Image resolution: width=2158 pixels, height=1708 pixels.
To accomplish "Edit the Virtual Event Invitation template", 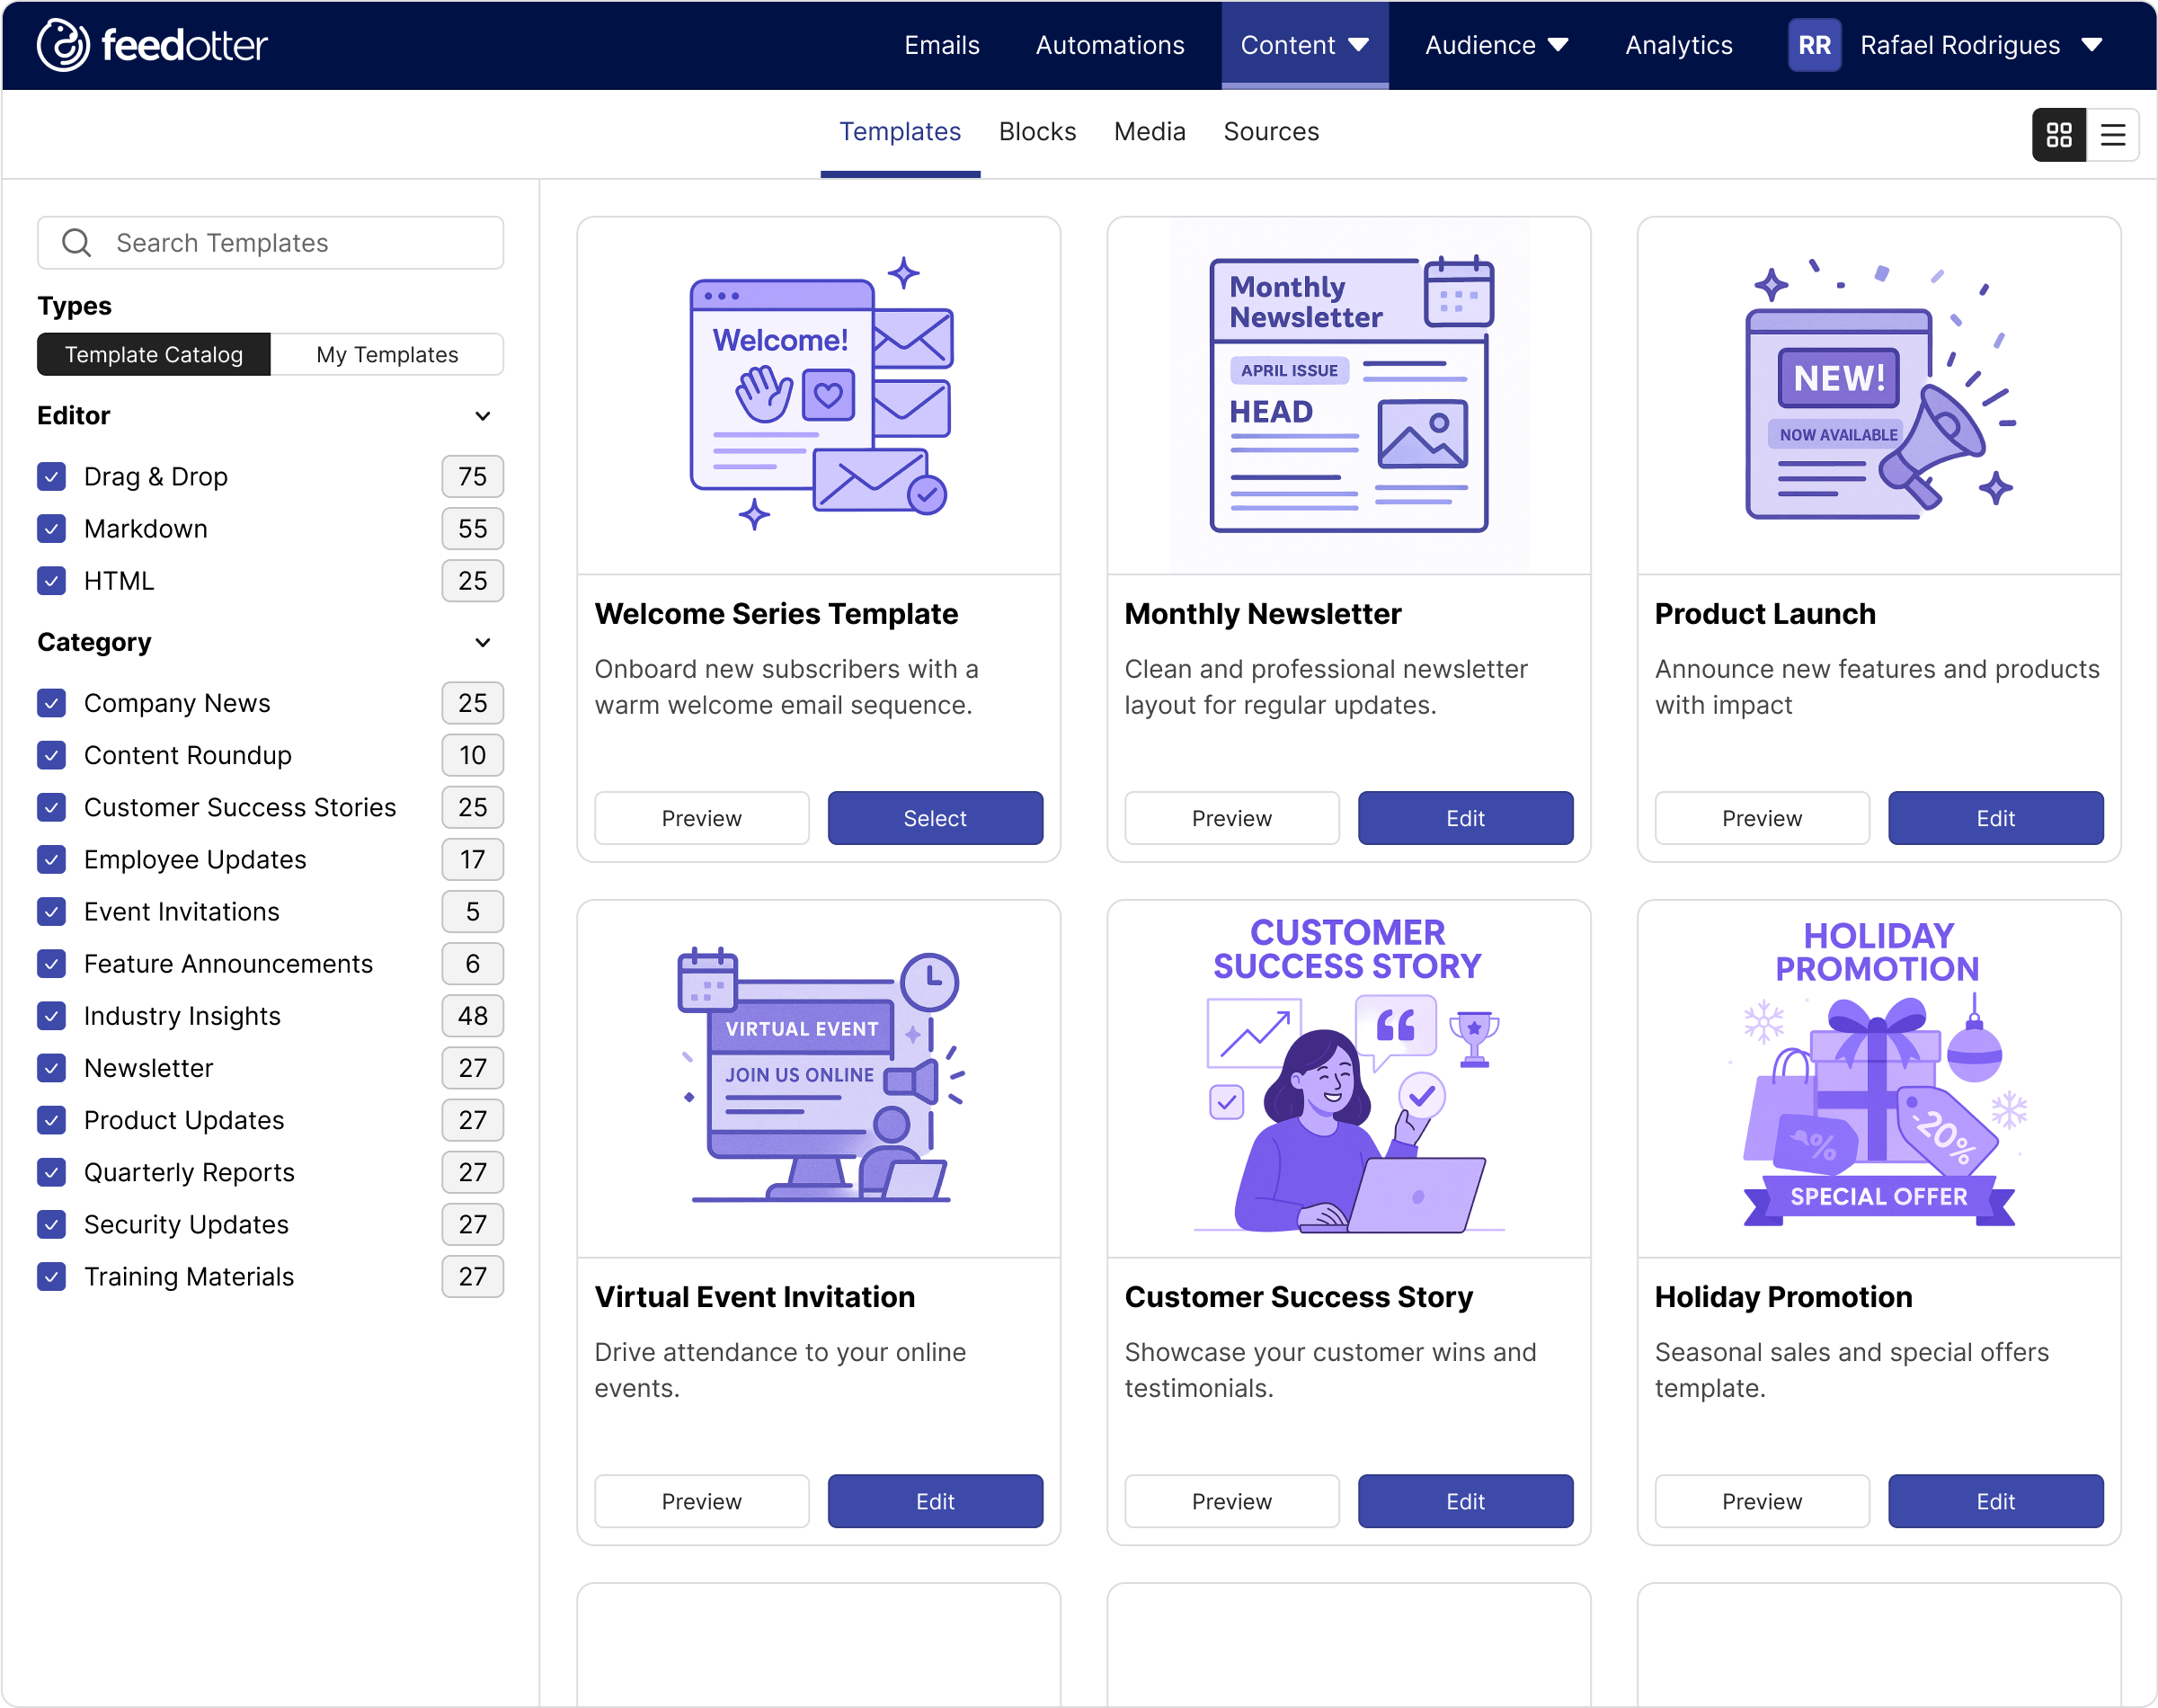I will (x=935, y=1501).
